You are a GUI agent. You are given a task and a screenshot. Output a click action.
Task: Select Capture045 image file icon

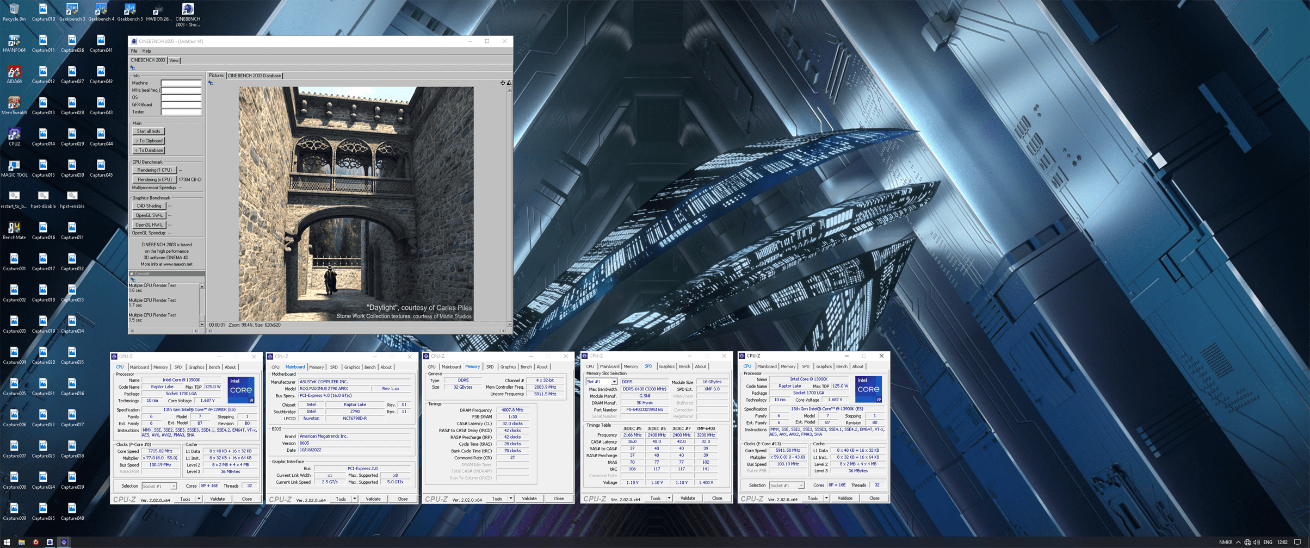coord(101,168)
